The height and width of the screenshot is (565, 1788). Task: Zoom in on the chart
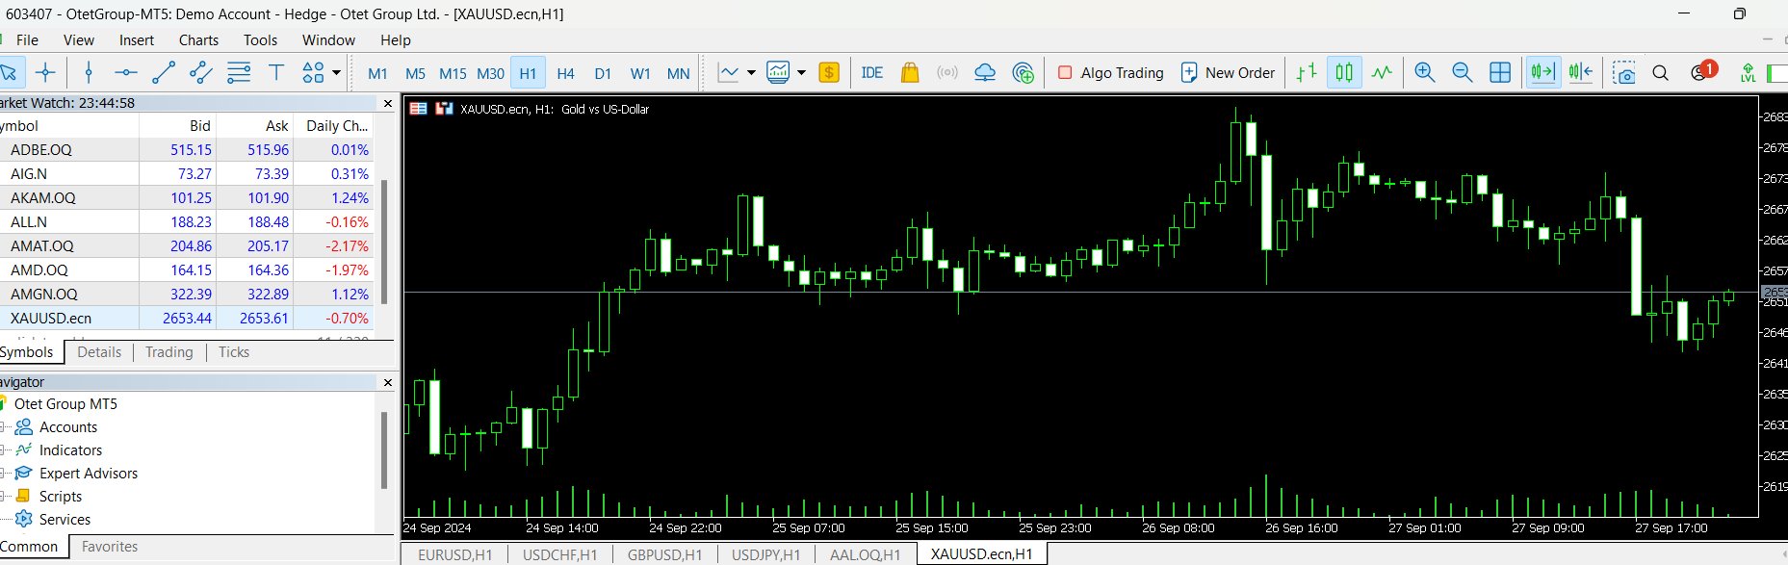(x=1424, y=72)
